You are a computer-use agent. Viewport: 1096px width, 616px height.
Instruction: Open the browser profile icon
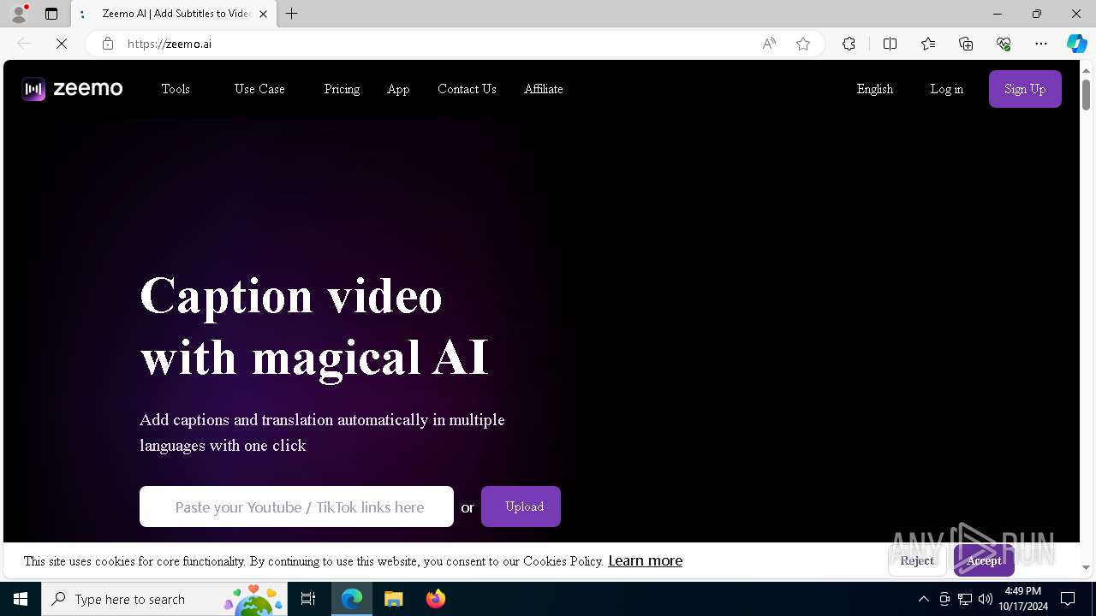(x=18, y=14)
